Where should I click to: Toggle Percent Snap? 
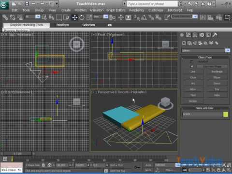[151, 17]
